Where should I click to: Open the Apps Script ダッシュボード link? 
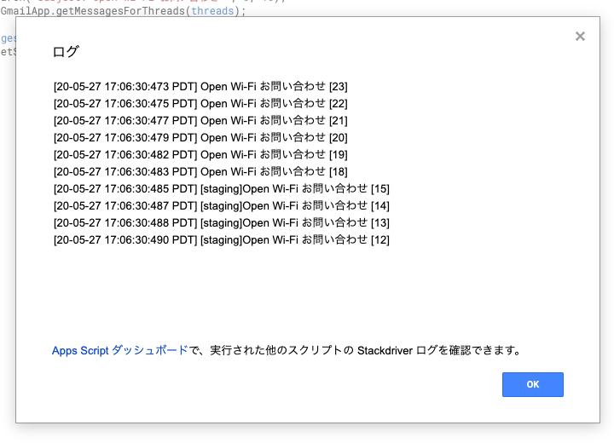pyautogui.click(x=119, y=350)
